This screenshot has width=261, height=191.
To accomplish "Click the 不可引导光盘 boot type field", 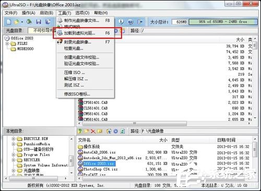I will point(42,31).
